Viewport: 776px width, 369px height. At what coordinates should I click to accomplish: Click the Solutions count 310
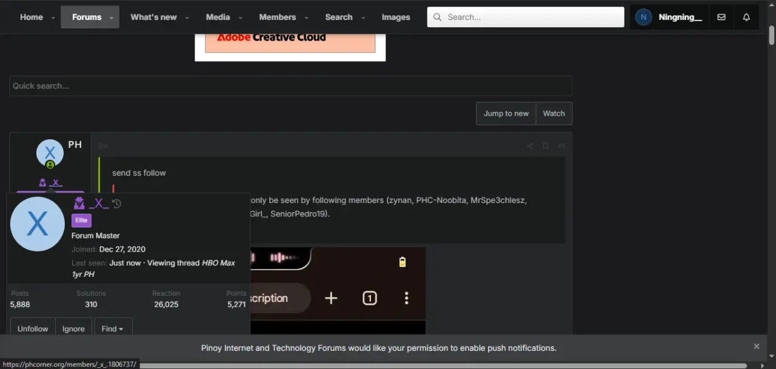pos(91,304)
